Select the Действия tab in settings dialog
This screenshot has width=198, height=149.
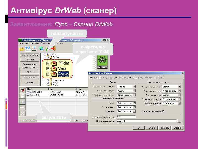pyautogui.click(x=117, y=77)
